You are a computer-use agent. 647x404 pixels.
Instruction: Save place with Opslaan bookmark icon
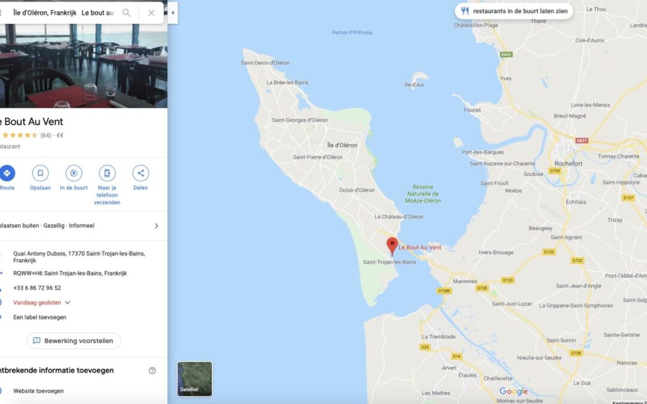pos(41,173)
